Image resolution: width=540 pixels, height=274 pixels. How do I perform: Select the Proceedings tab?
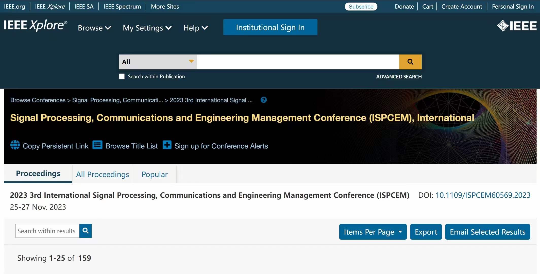[38, 174]
